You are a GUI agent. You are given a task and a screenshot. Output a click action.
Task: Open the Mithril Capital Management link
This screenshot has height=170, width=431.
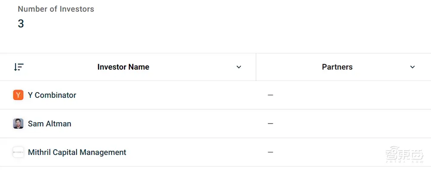click(x=77, y=152)
